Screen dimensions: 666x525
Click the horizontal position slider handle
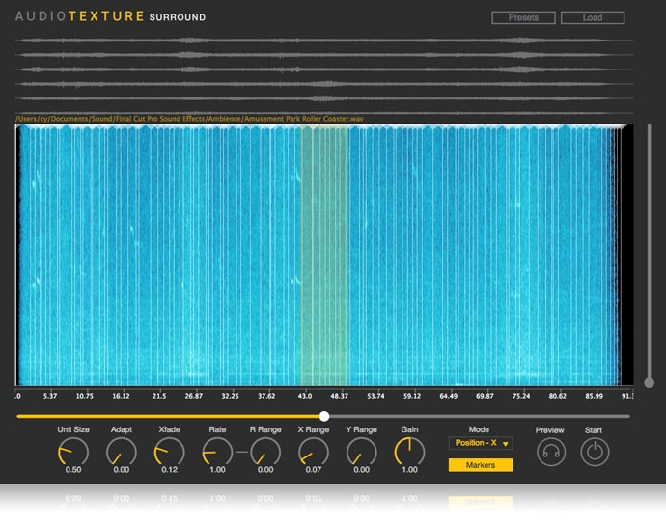[x=324, y=416]
